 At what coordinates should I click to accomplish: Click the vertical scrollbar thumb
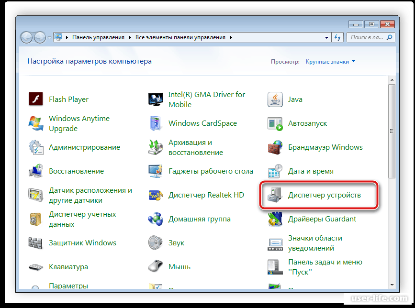392,131
